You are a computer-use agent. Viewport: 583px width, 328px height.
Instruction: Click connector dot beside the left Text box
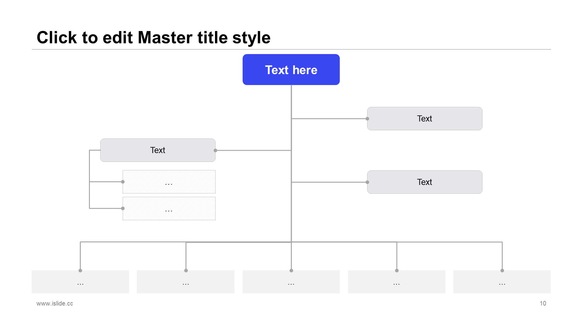215,150
